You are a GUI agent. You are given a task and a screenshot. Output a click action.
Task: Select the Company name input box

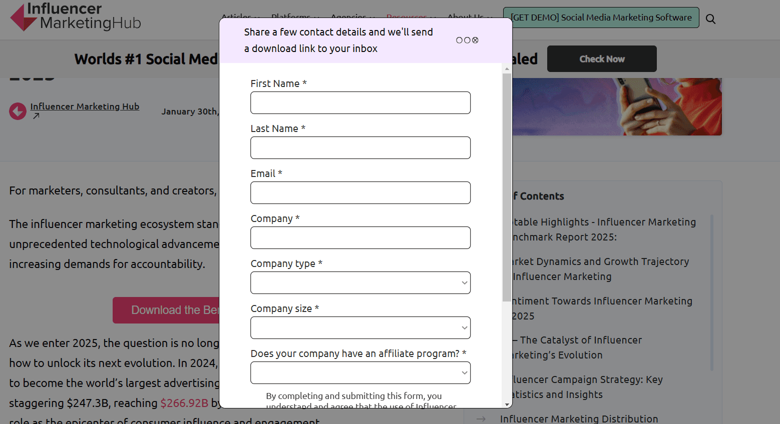[x=360, y=238]
